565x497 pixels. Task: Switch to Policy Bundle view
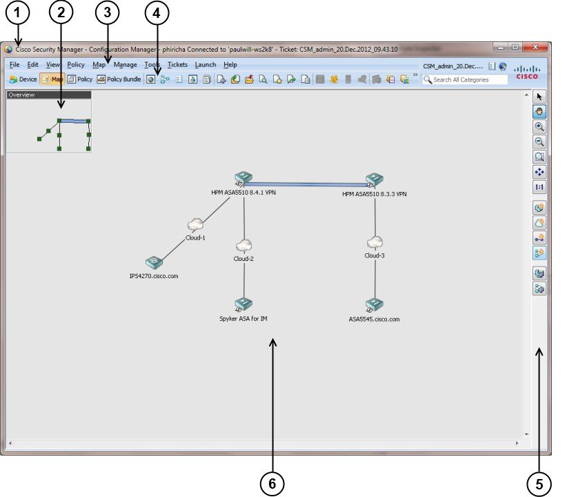point(119,79)
